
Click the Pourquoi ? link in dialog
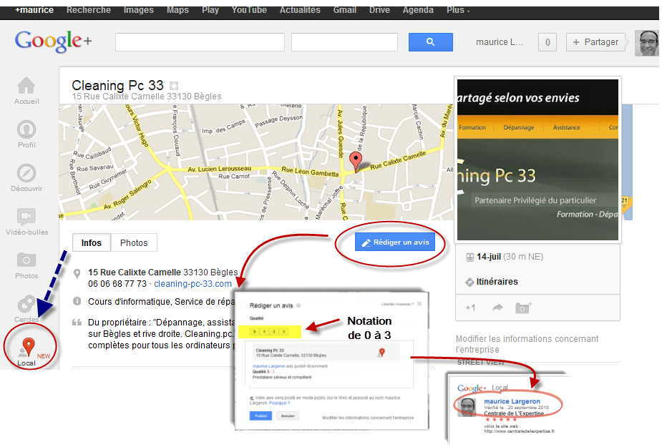[280, 403]
